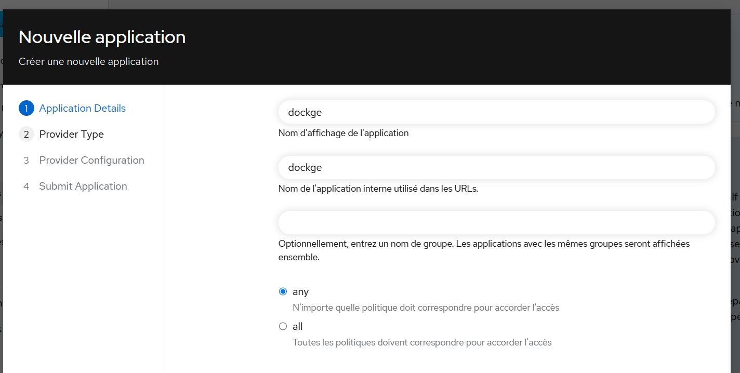740x373 pixels.
Task: Click the "Nom d'affichage de l'application" help text
Action: pos(343,133)
